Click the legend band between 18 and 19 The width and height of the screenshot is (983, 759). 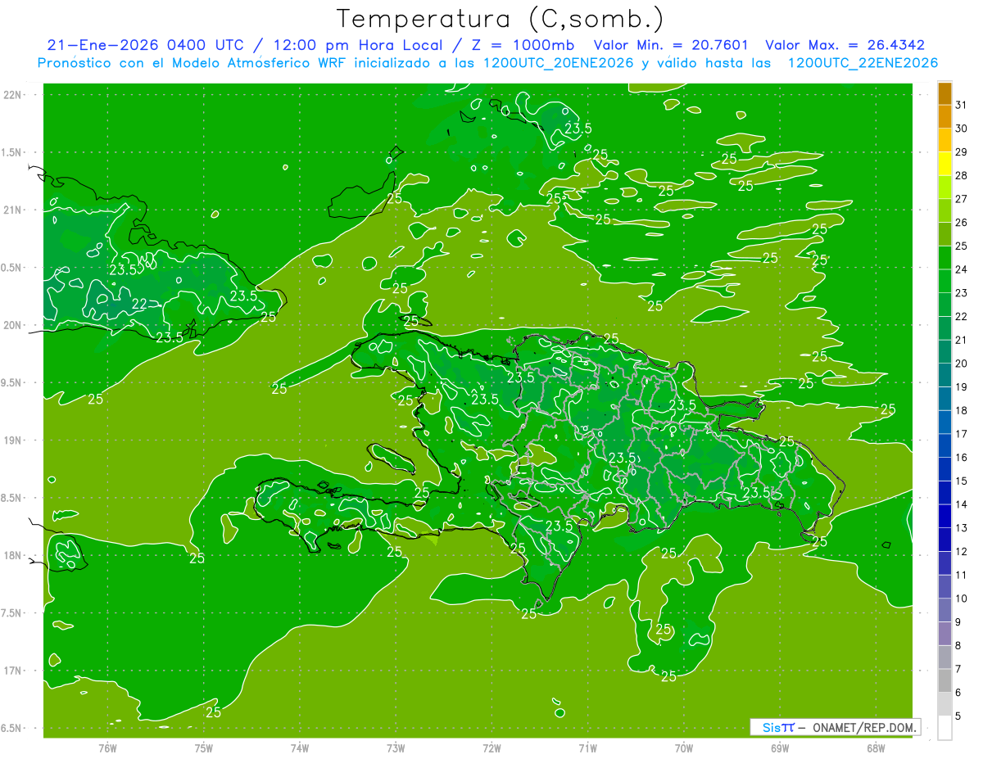coord(944,398)
